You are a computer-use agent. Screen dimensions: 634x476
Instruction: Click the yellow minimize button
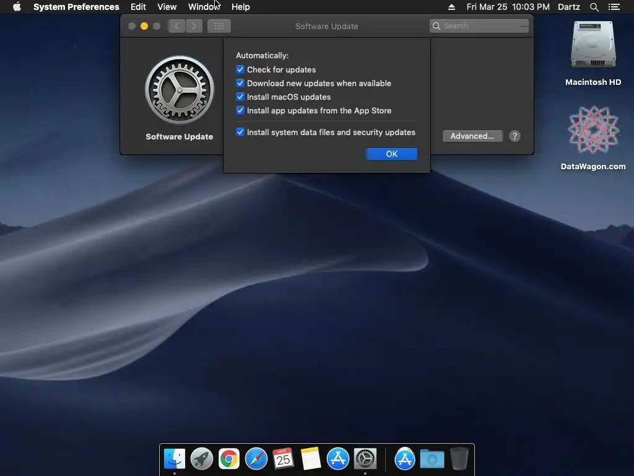pos(144,26)
